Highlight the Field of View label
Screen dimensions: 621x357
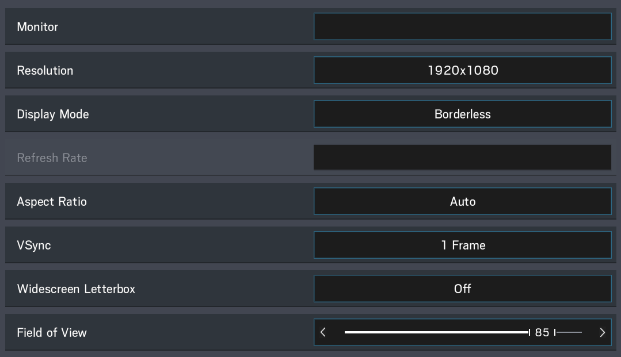(x=52, y=333)
